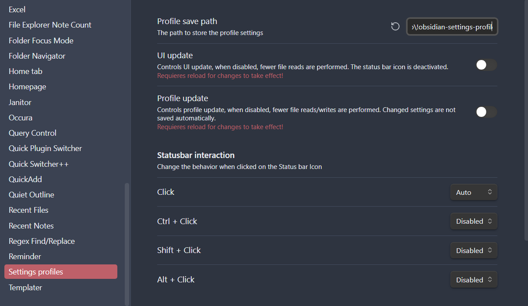The width and height of the screenshot is (528, 306).
Task: Toggle the UI update switch on
Action: point(486,65)
